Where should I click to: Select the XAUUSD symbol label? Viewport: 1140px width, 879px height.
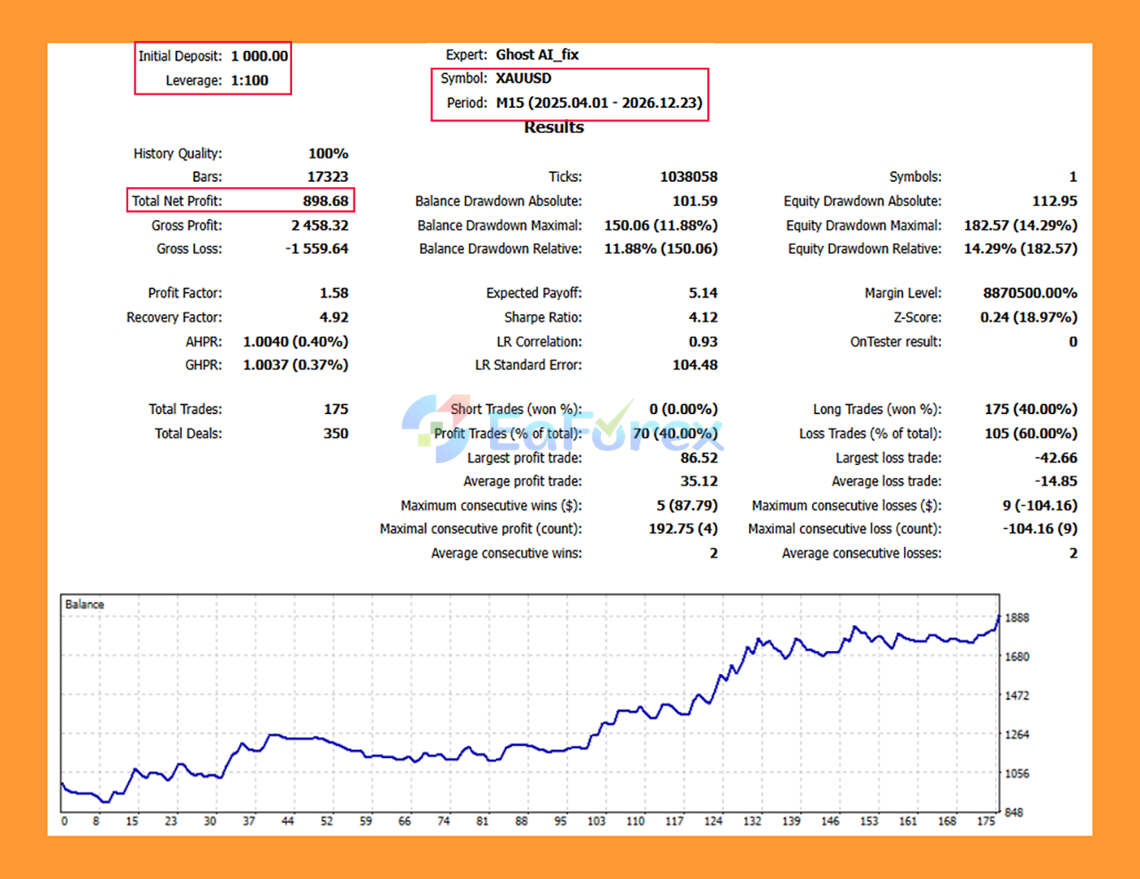click(525, 78)
